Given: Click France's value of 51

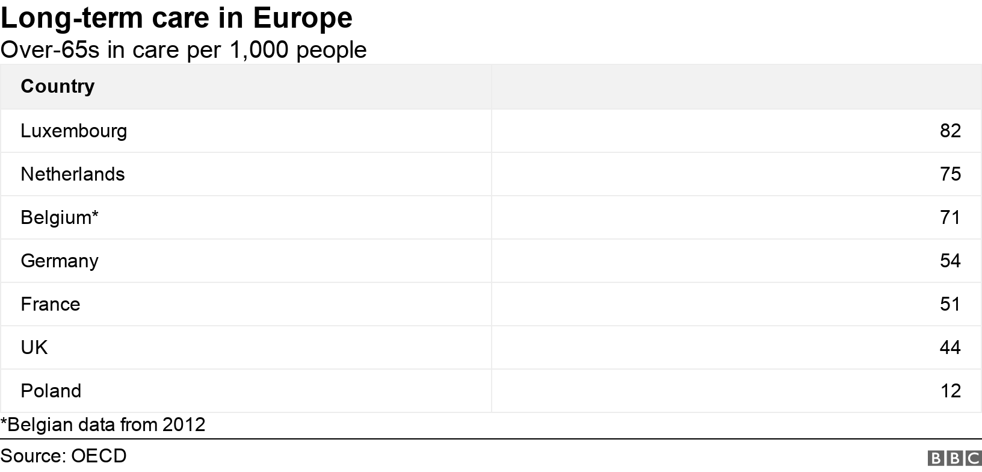Looking at the screenshot, I should pos(950,304).
